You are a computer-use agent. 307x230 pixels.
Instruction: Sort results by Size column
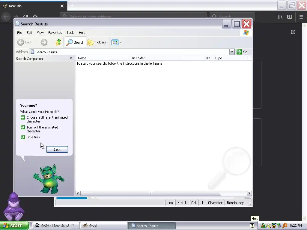click(x=197, y=58)
